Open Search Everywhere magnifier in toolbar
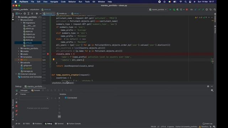 (215, 10)
